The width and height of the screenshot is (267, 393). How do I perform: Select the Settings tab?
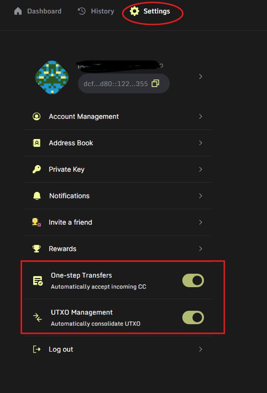pos(150,11)
